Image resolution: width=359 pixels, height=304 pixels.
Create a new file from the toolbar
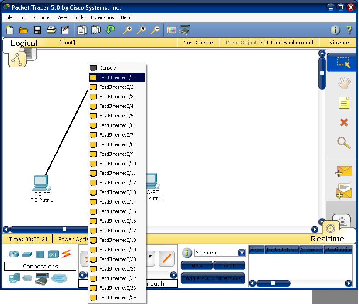coord(10,30)
